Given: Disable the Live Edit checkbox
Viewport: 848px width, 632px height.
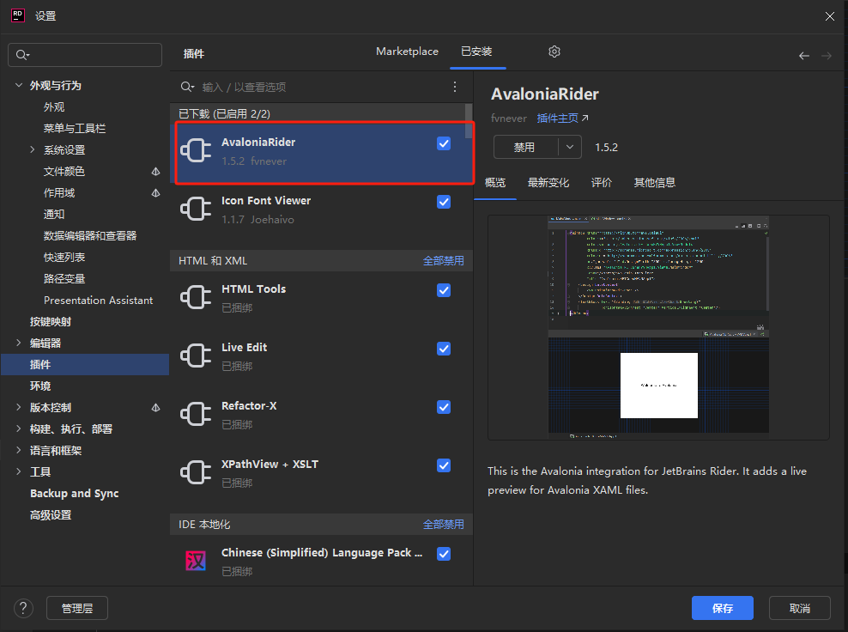Looking at the screenshot, I should click(x=444, y=349).
